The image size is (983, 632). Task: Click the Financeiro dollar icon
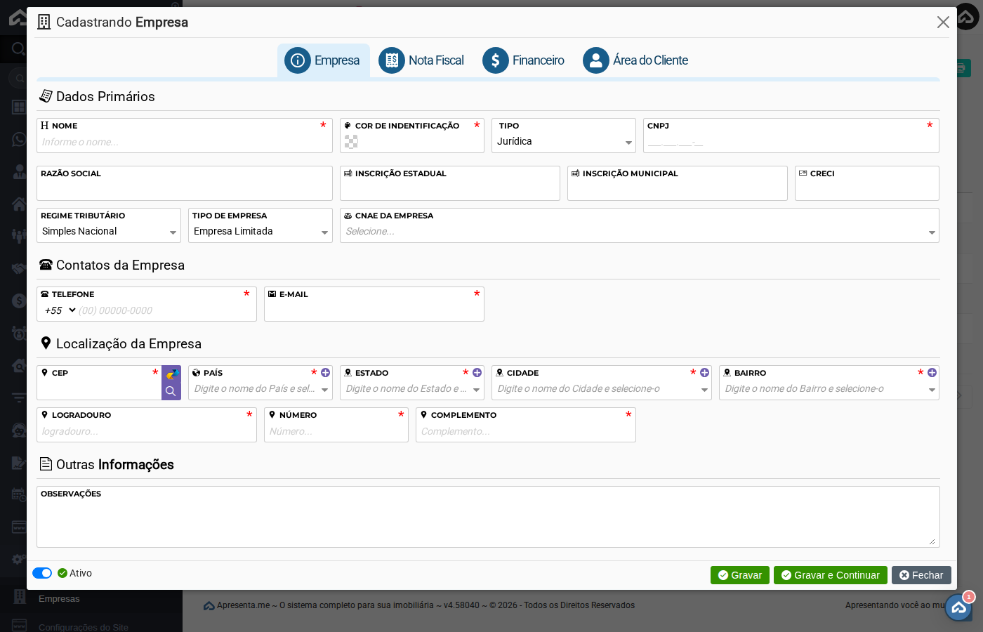point(495,60)
